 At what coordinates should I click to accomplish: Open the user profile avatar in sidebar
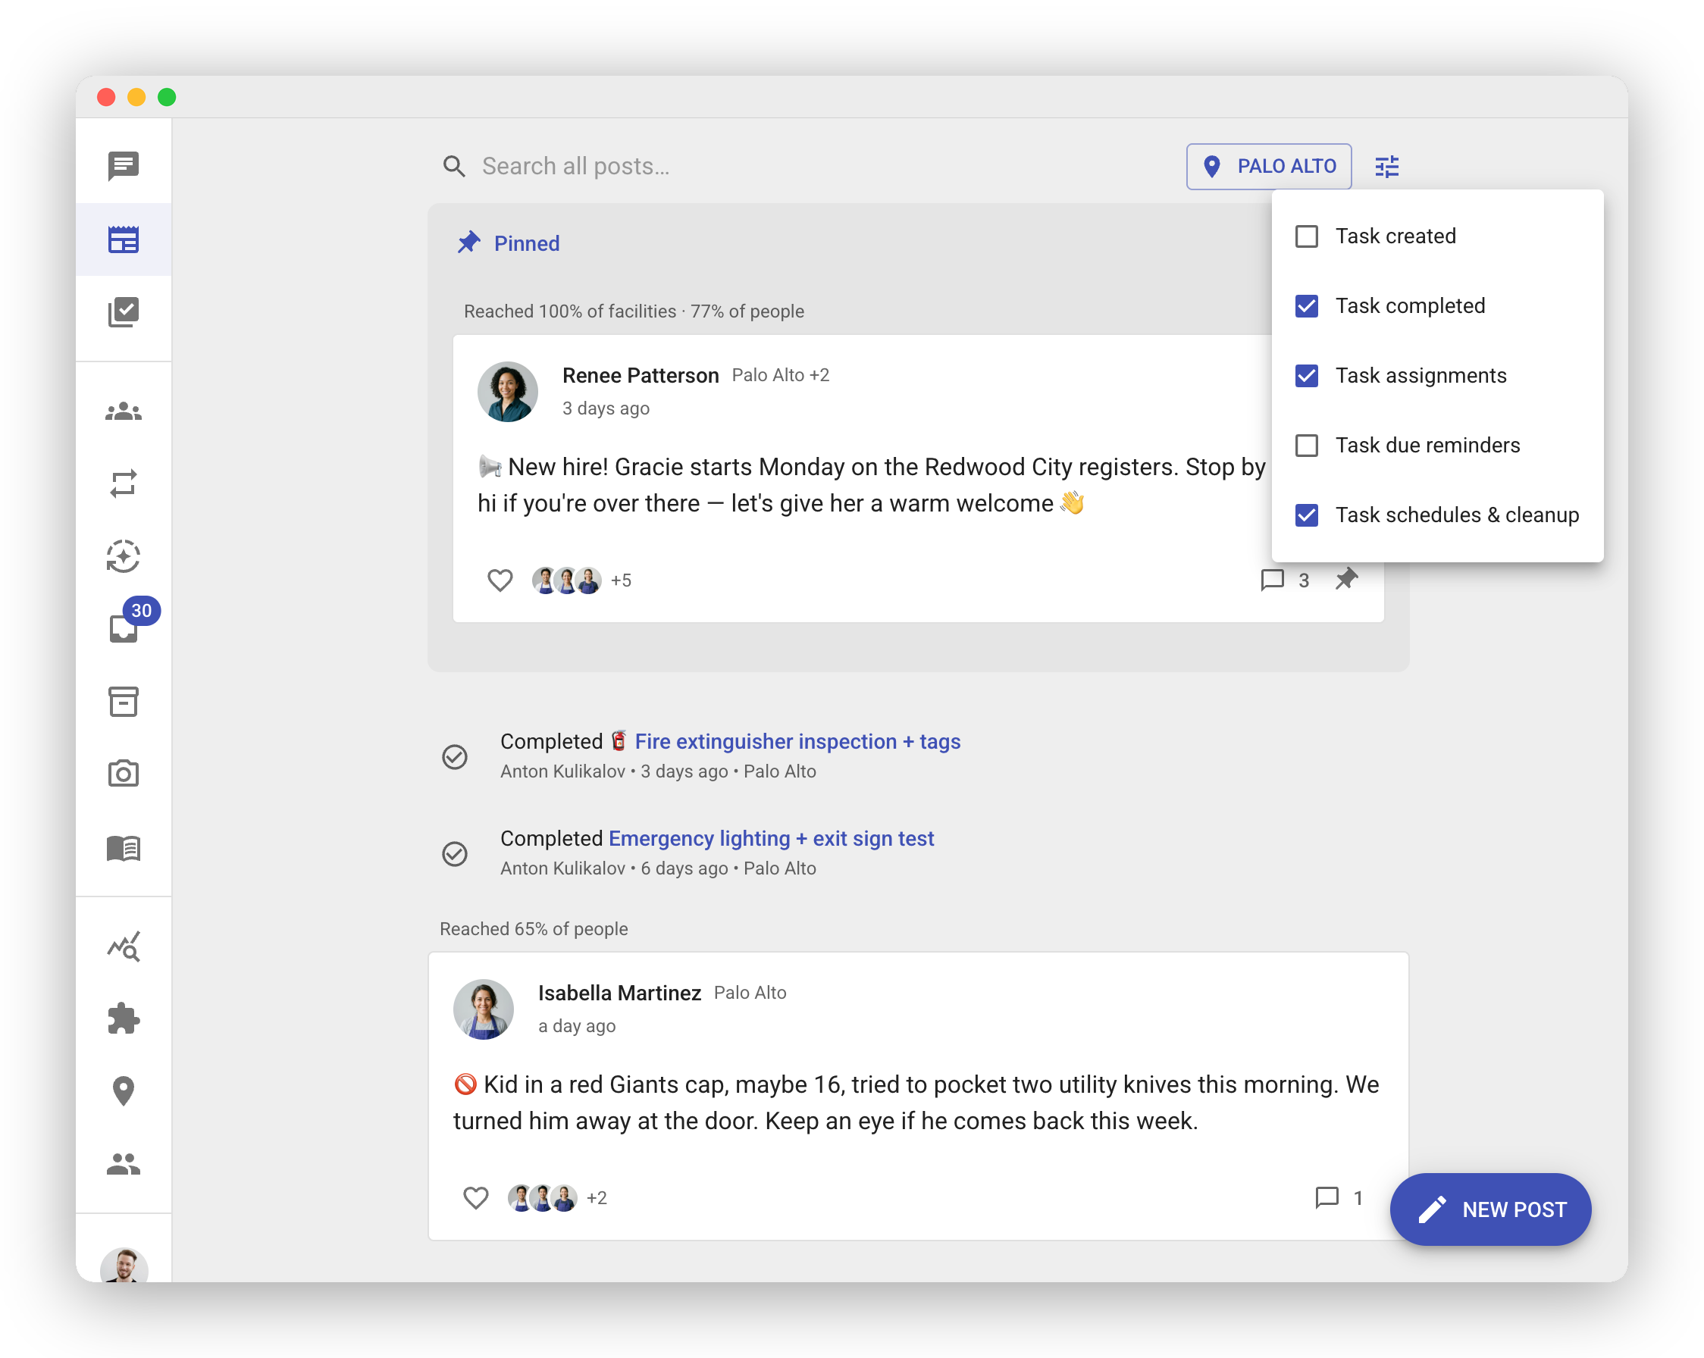[x=124, y=1265]
